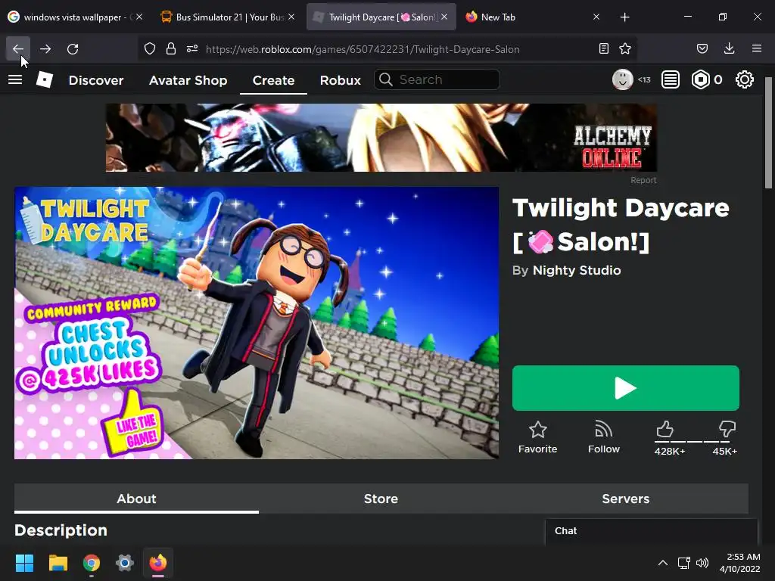Select the Servers tab
775x581 pixels.
(x=626, y=499)
